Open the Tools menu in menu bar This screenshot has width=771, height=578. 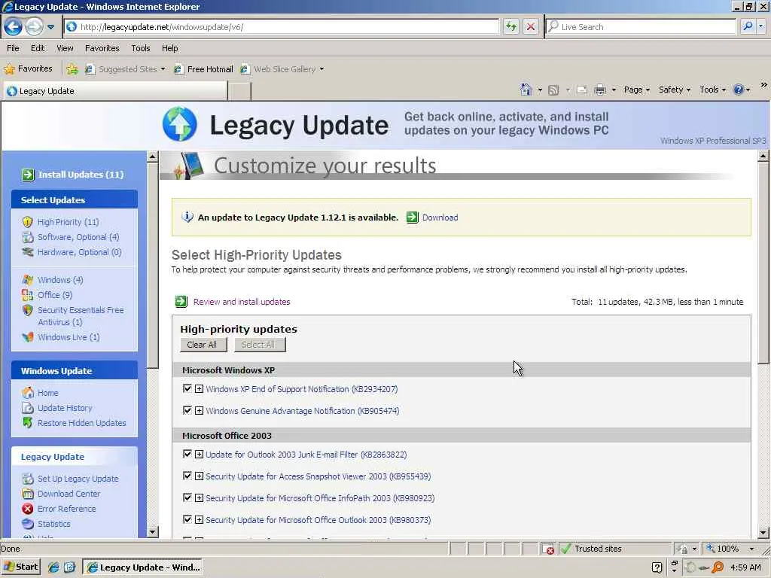pos(141,48)
